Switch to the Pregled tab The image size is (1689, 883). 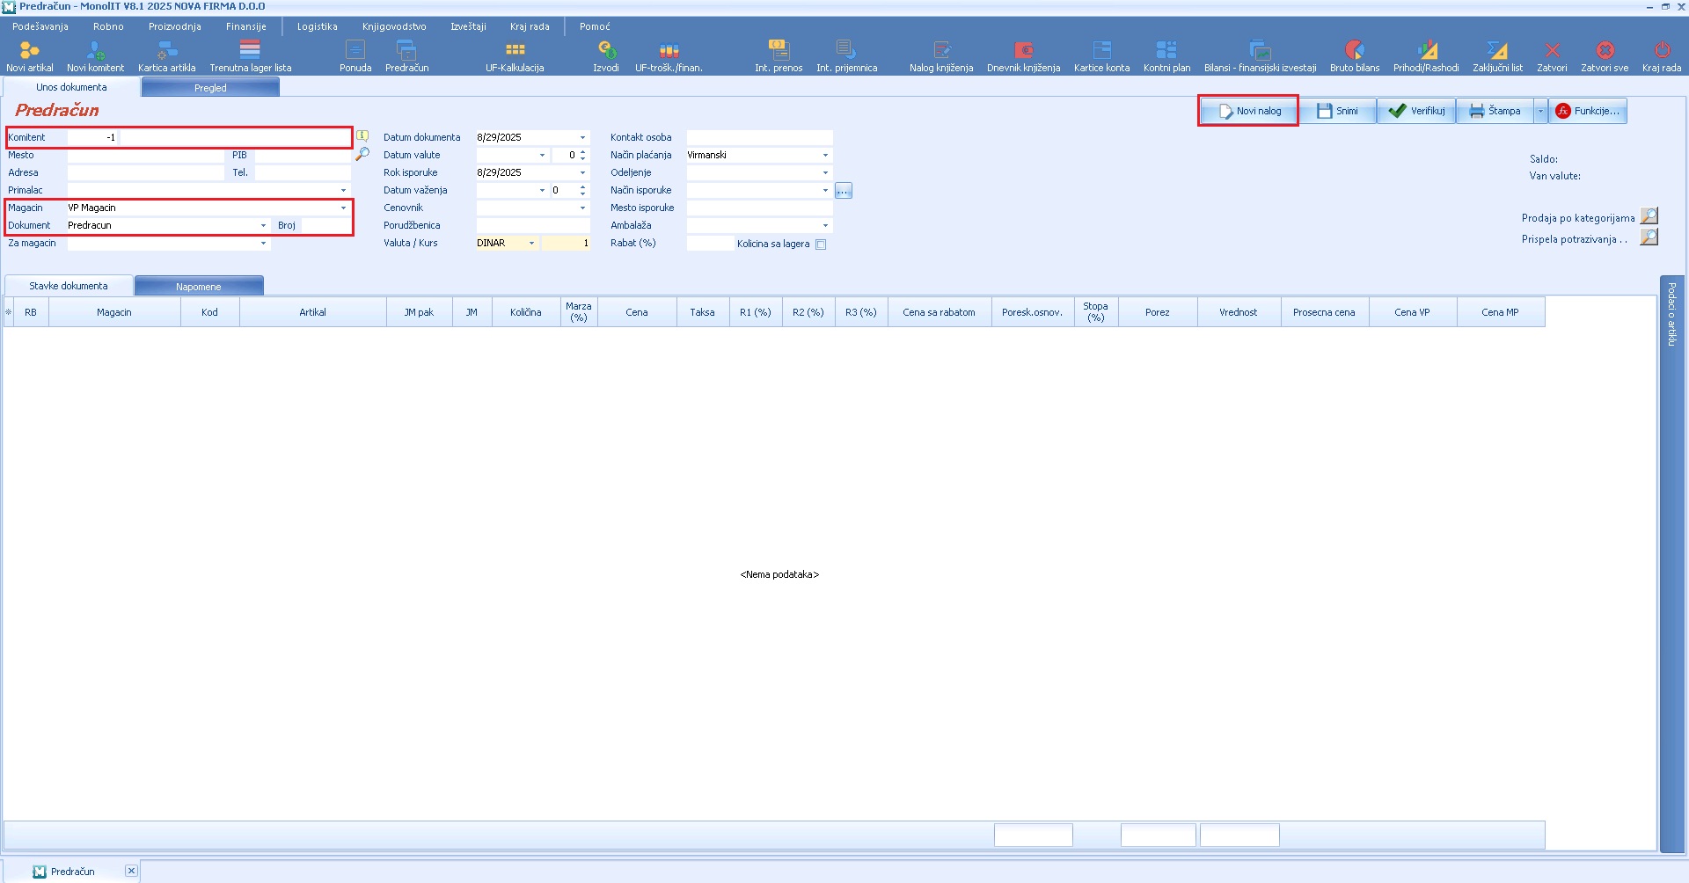(x=210, y=87)
